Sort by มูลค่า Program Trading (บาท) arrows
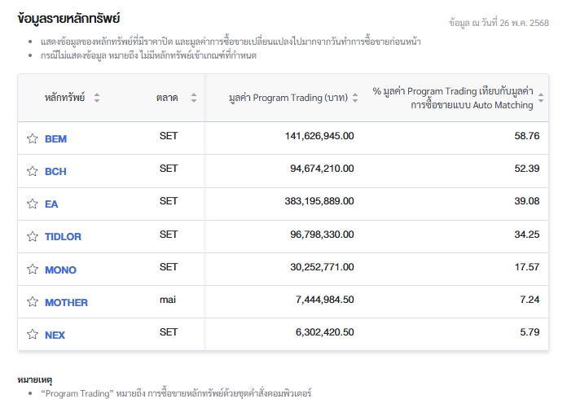The height and width of the screenshot is (399, 567). pos(355,98)
